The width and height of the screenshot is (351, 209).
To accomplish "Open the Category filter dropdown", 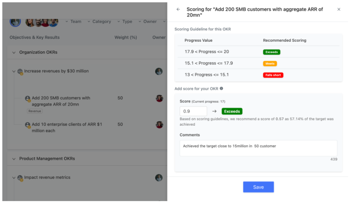I will tap(99, 22).
